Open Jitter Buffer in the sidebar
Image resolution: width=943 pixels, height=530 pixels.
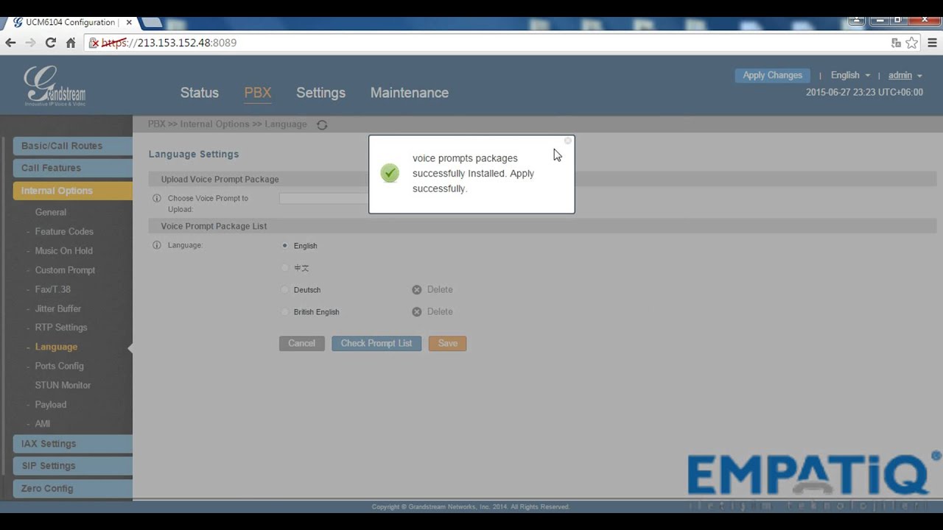click(x=58, y=308)
